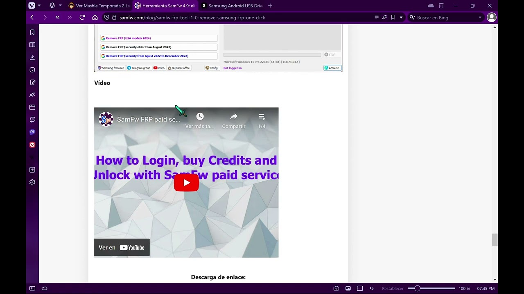Open the synced tabs cloud icon
The width and height of the screenshot is (524, 294).
(x=431, y=6)
